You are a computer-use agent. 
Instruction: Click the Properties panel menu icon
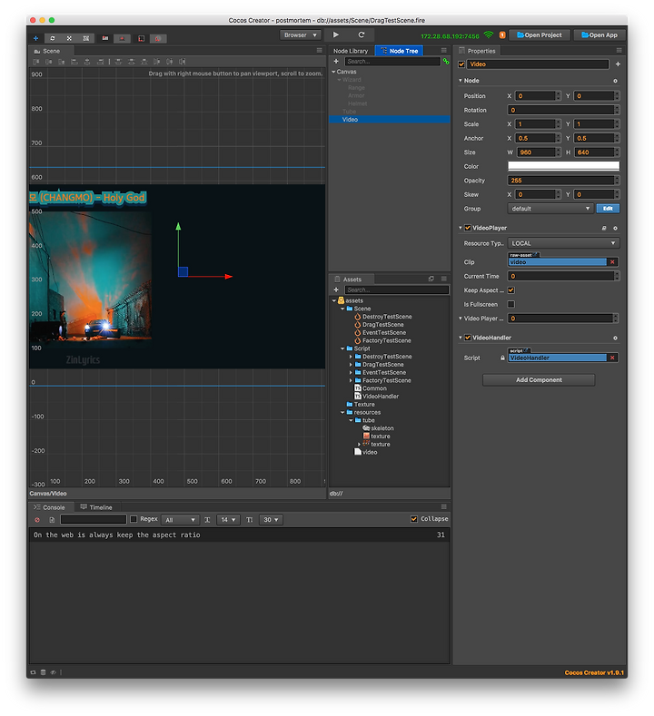coord(619,51)
